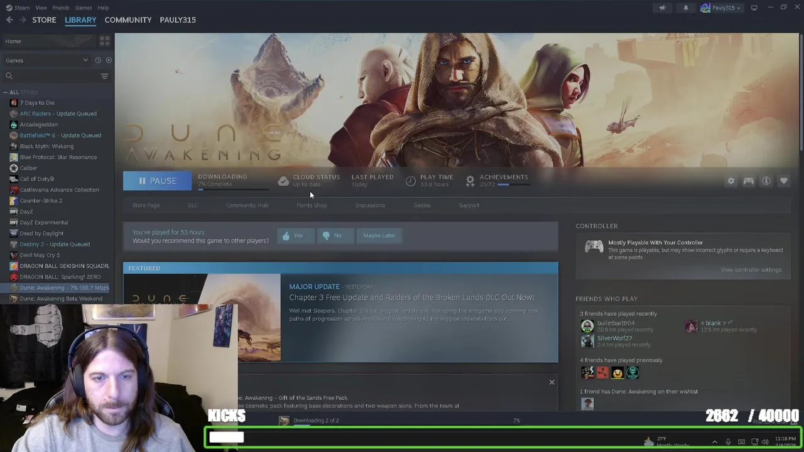The height and width of the screenshot is (452, 804).
Task: Click the Play Time clock icon
Action: pos(410,181)
